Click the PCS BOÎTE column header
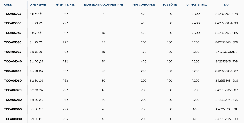 tap(170, 5)
